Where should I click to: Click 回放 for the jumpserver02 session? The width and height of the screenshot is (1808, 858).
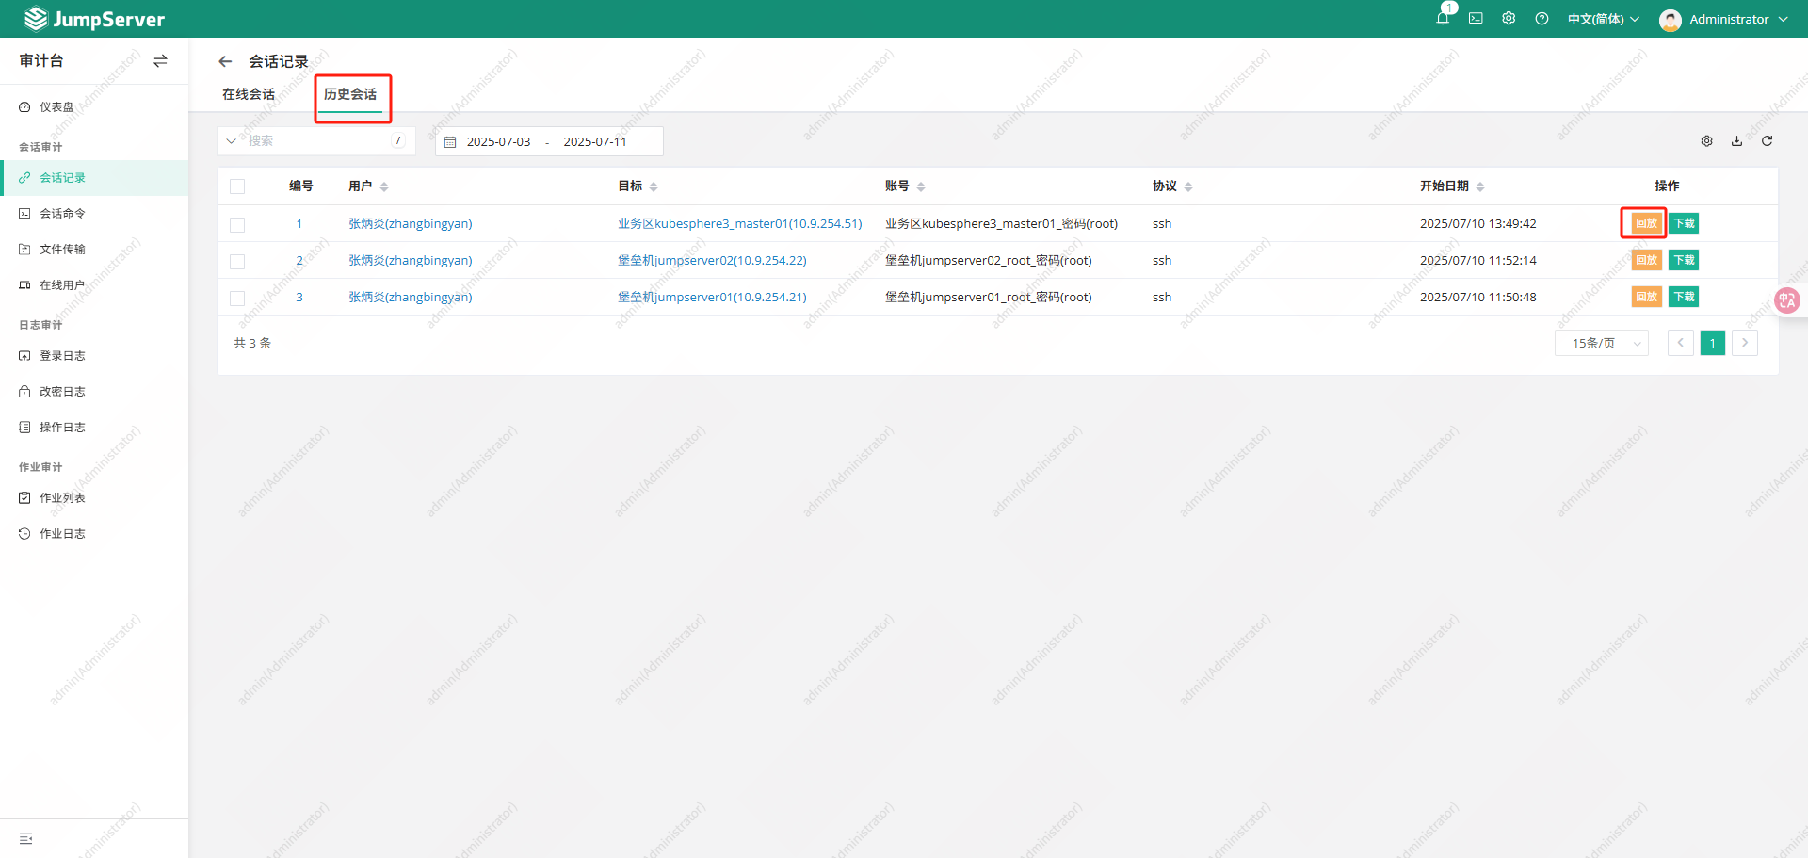[x=1646, y=260]
